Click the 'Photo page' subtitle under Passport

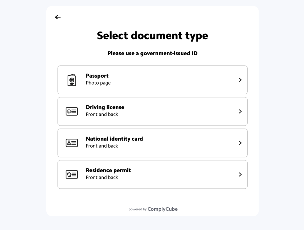pos(98,83)
